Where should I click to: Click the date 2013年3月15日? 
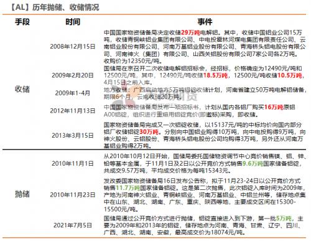73,135
